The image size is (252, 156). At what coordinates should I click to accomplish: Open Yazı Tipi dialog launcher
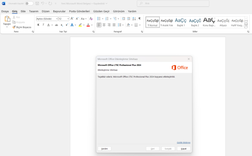tap(93, 32)
